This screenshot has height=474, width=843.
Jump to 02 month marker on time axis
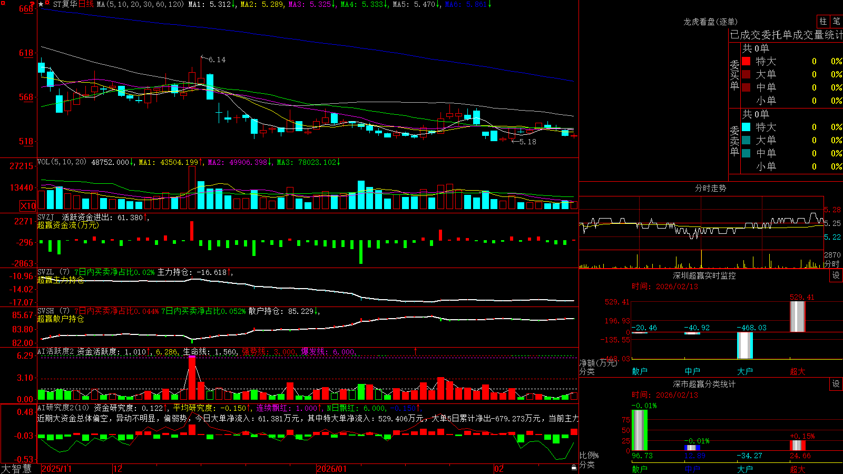(499, 469)
